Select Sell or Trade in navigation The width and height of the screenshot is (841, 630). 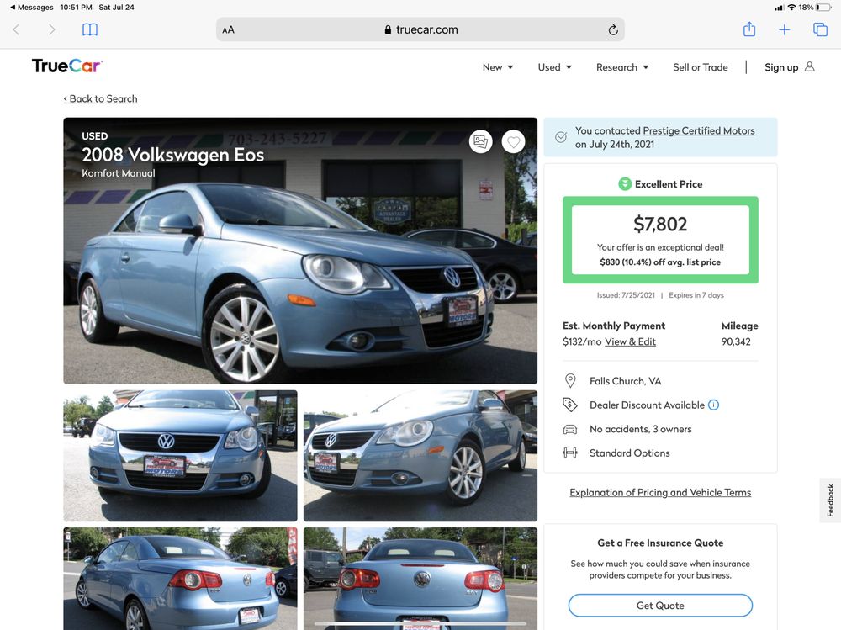[700, 67]
